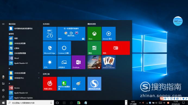Open the Xbox tile

click(94, 34)
